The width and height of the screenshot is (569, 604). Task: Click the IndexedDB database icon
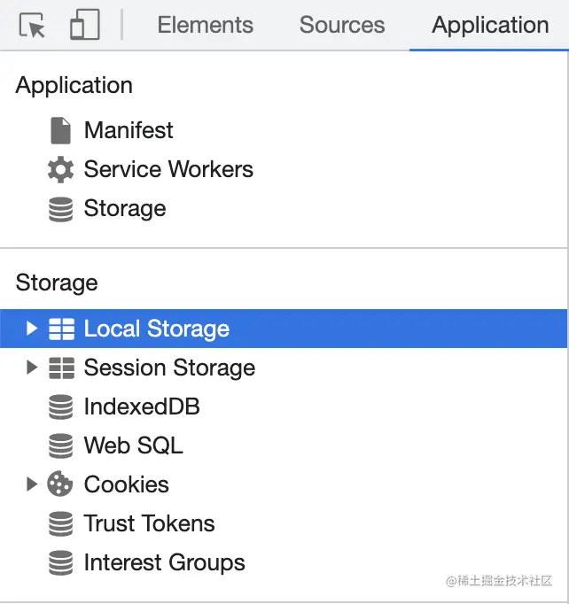[x=60, y=407]
